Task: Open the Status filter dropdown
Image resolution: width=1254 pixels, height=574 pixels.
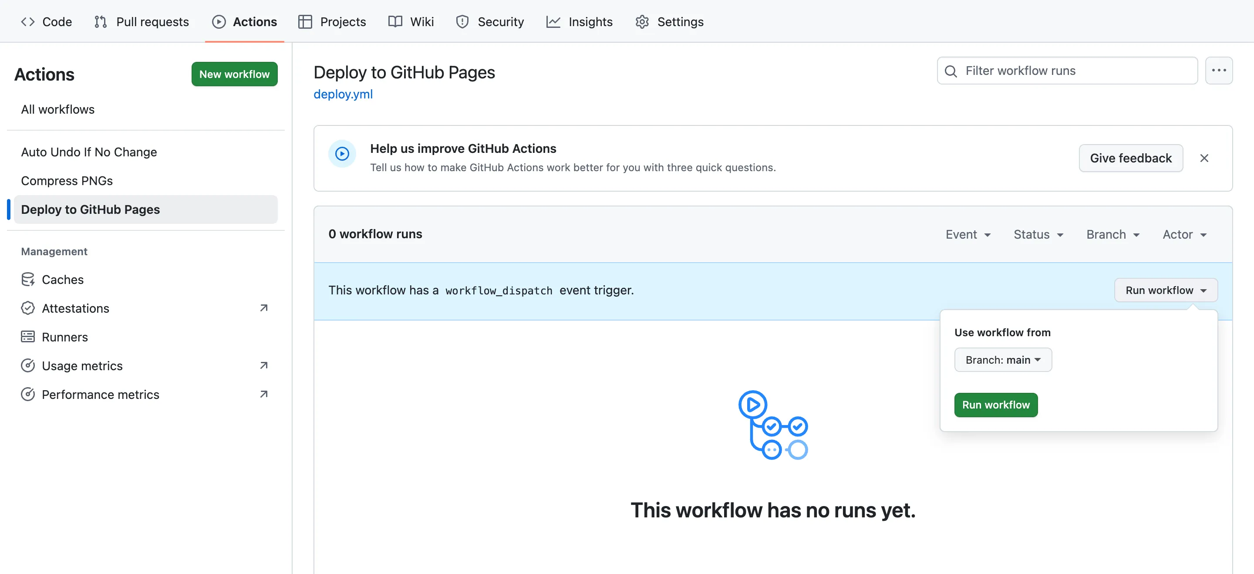Action: [x=1038, y=235]
